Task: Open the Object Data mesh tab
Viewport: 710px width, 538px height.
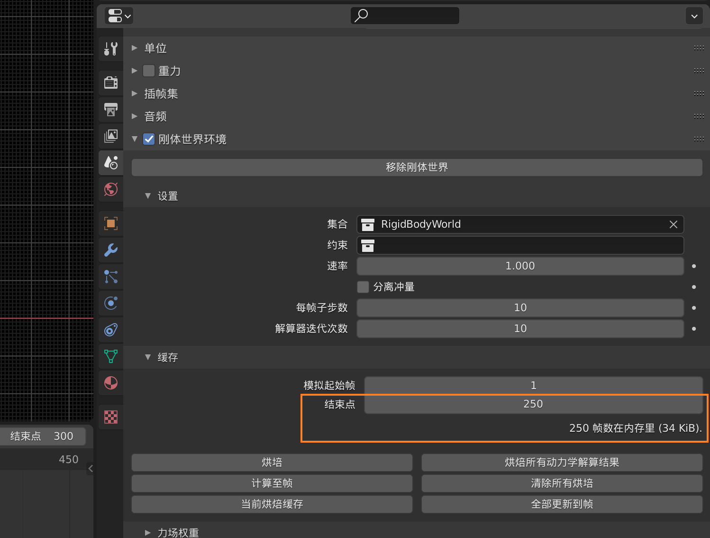Action: point(111,356)
